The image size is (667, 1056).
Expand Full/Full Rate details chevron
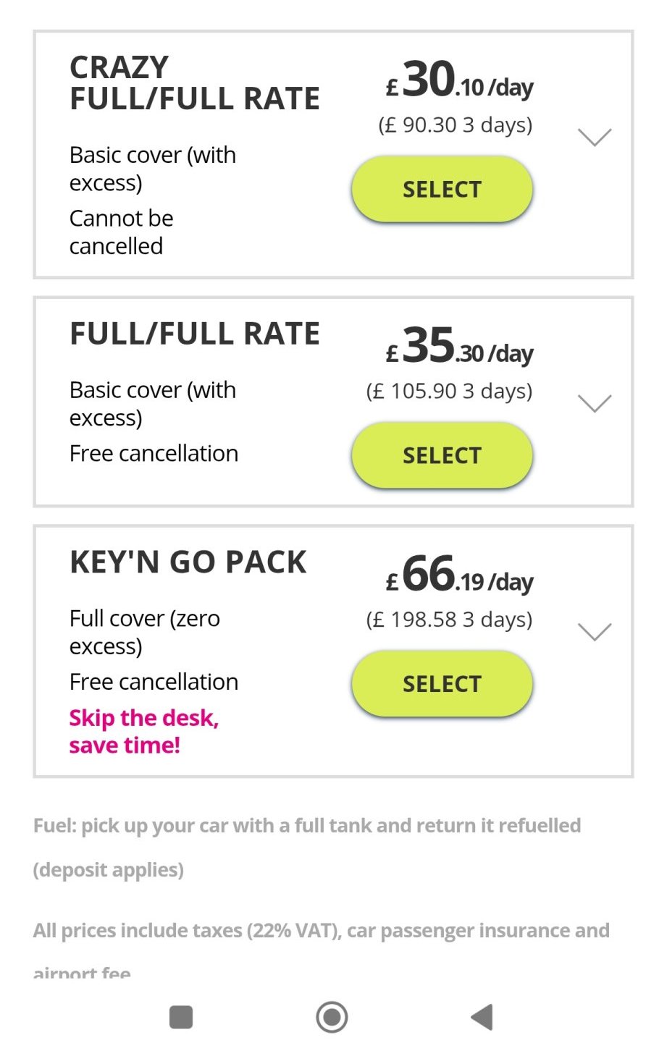595,403
